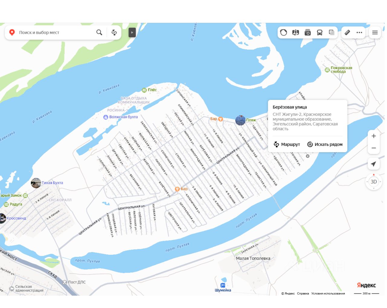Click the 'Луговая ул.' street label

click(154, 212)
